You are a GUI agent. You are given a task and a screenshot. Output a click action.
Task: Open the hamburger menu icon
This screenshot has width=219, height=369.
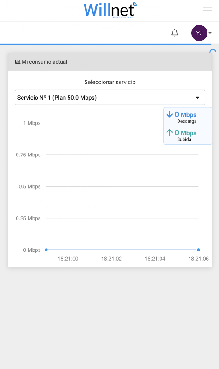(x=207, y=10)
